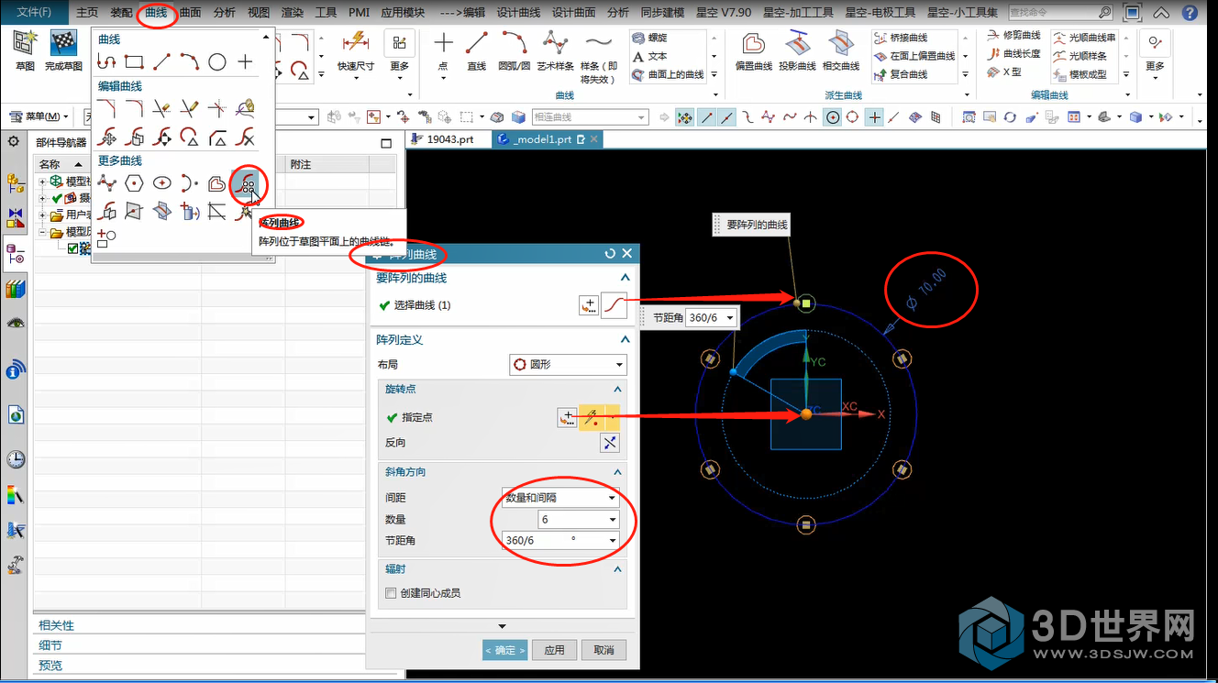
Task: Click the 确定 (OK) button
Action: tap(505, 650)
